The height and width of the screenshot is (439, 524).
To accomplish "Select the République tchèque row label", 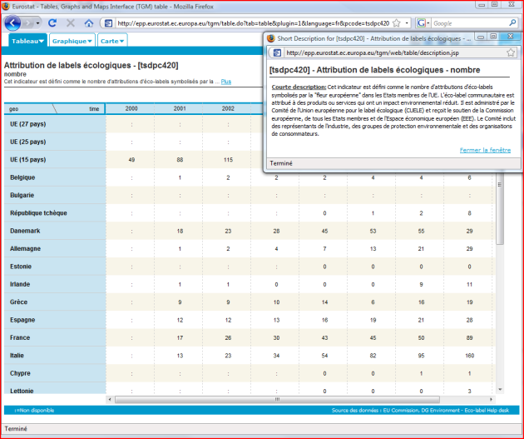I will pos(38,212).
